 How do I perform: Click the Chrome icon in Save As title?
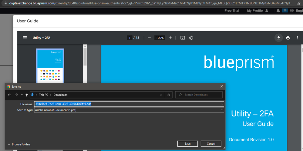click(9, 86)
